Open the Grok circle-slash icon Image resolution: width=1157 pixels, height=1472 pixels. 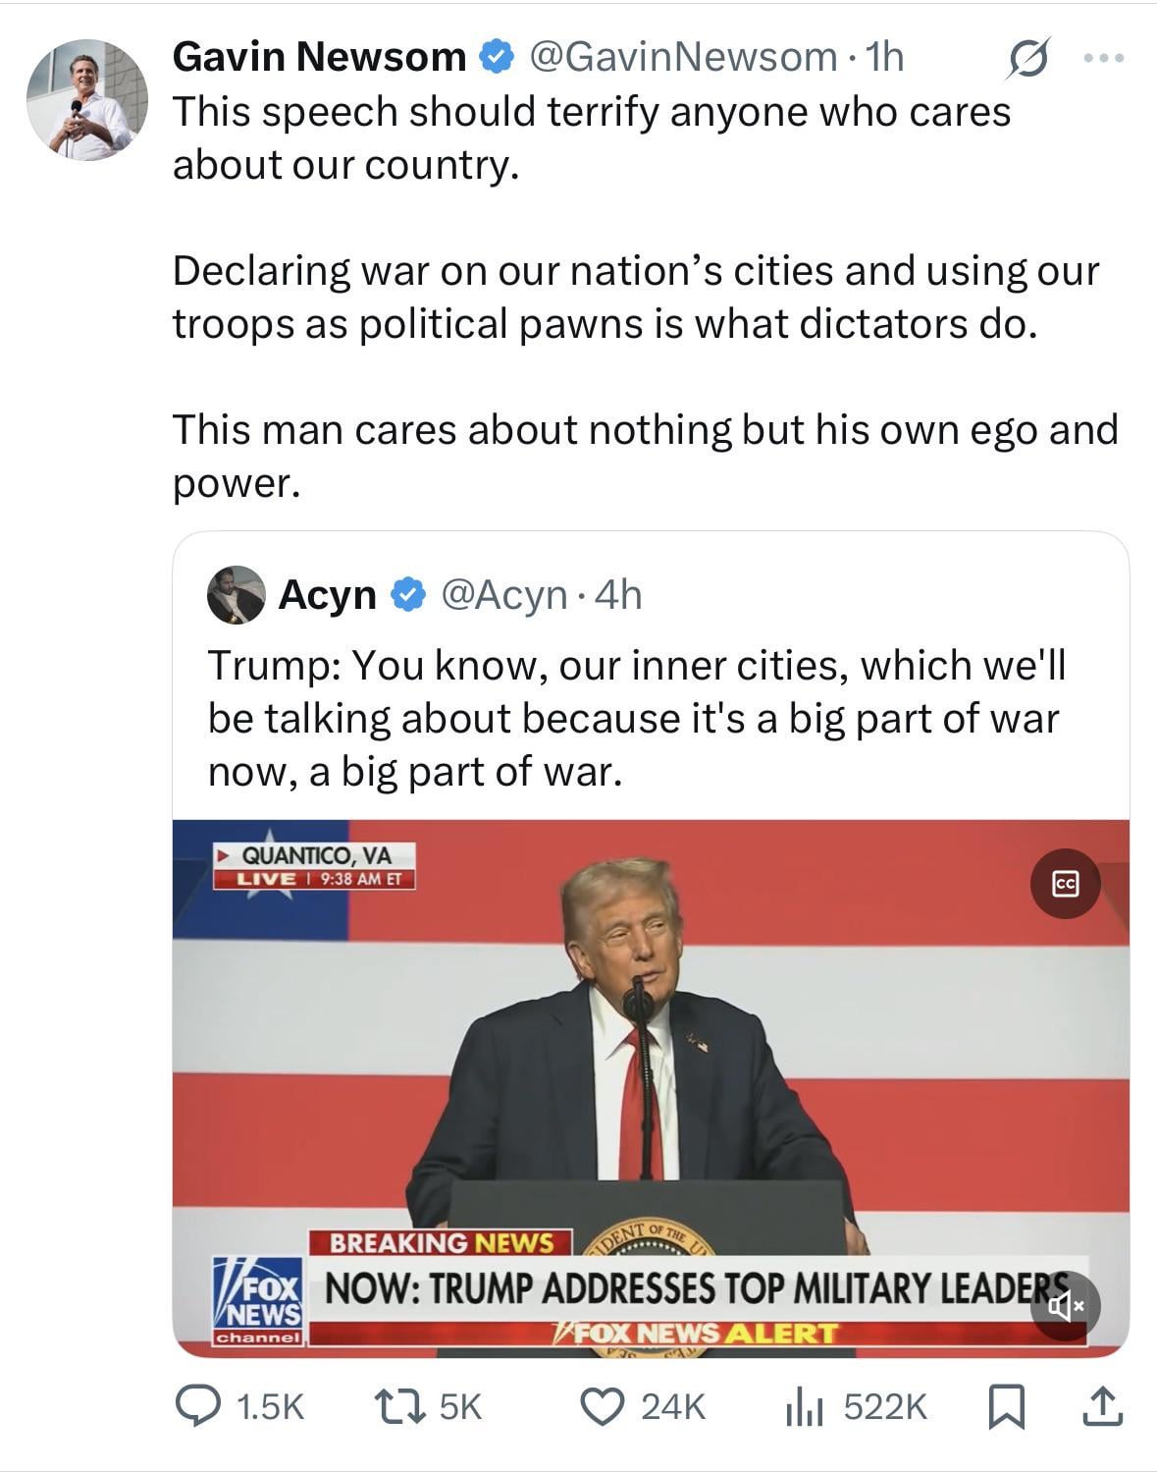pos(1028,59)
